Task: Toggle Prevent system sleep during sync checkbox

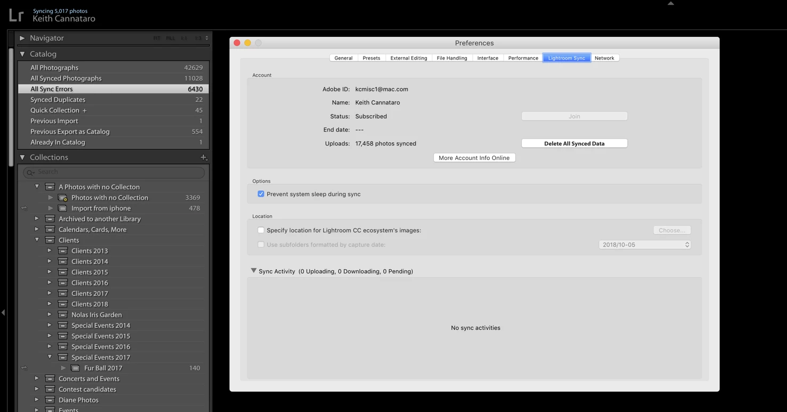Action: [x=261, y=194]
